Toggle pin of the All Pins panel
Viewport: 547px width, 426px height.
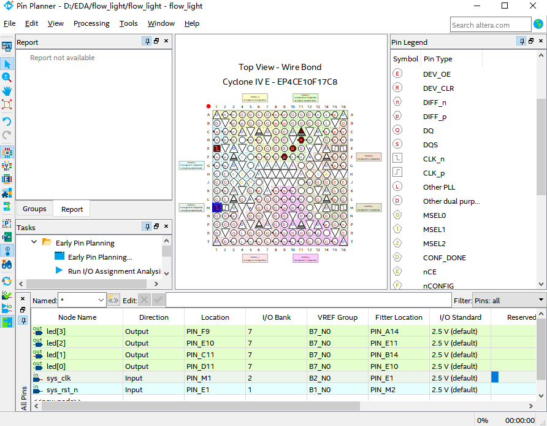[x=23, y=320]
